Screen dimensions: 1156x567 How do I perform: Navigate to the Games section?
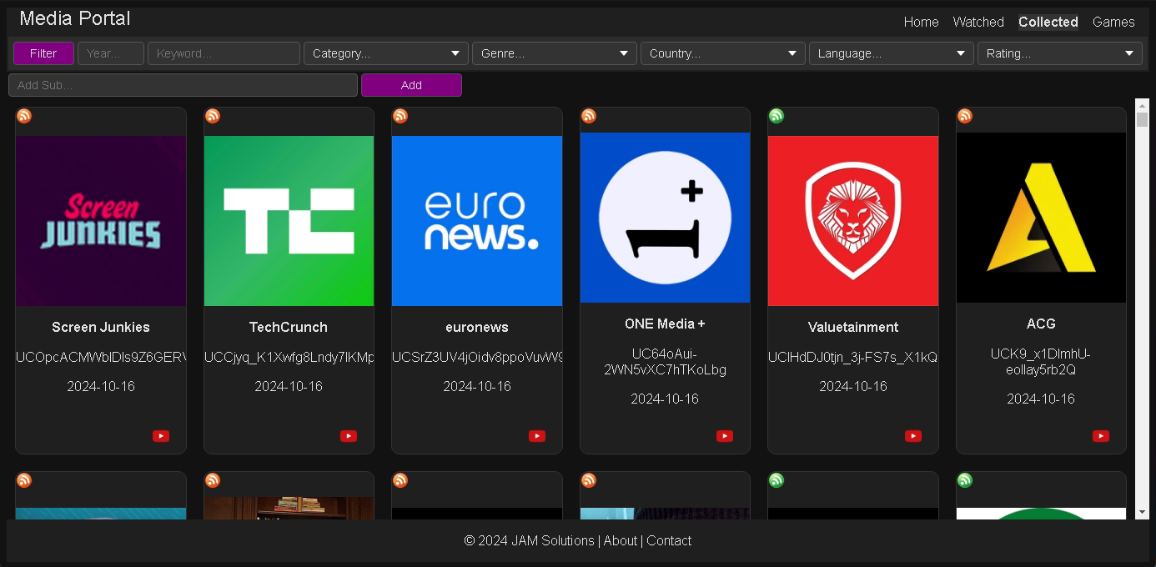[x=1113, y=22]
